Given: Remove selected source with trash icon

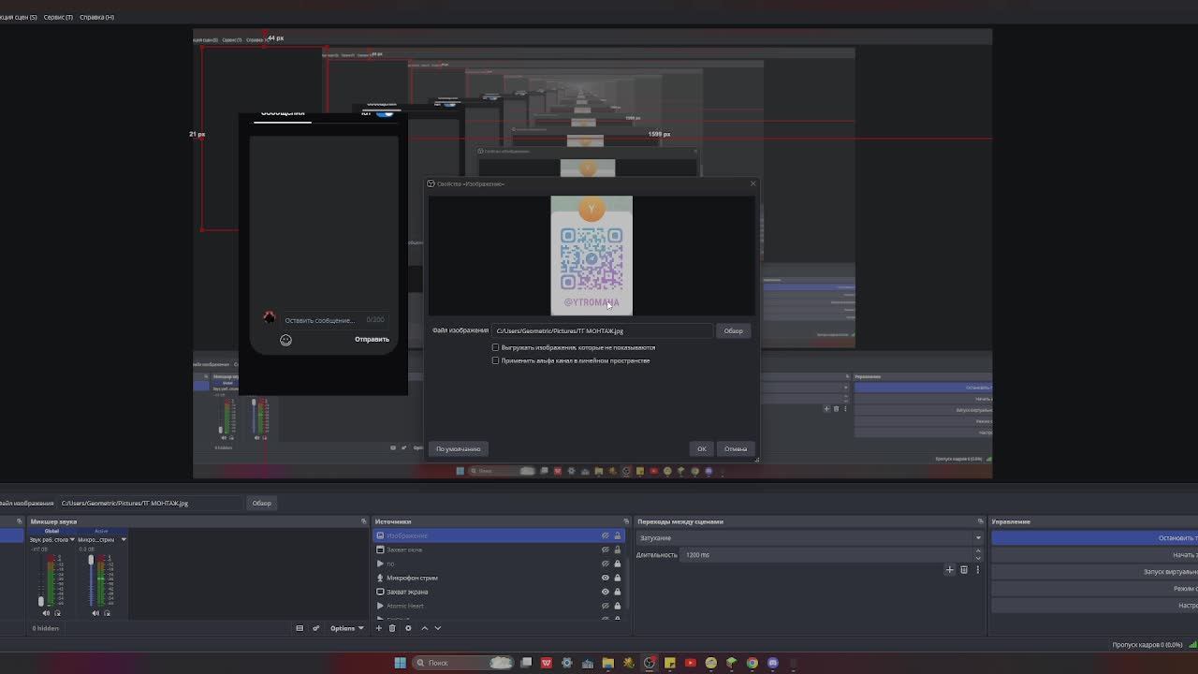Looking at the screenshot, I should (x=392, y=628).
